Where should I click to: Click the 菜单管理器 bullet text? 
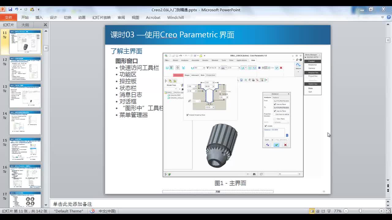click(x=134, y=115)
